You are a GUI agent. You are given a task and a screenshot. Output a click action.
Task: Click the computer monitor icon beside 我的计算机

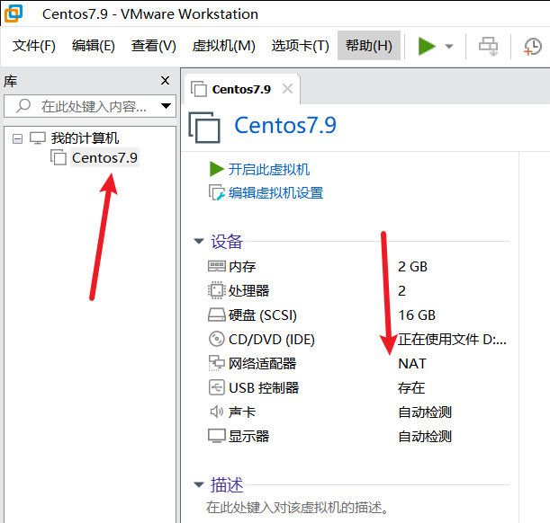tap(38, 137)
